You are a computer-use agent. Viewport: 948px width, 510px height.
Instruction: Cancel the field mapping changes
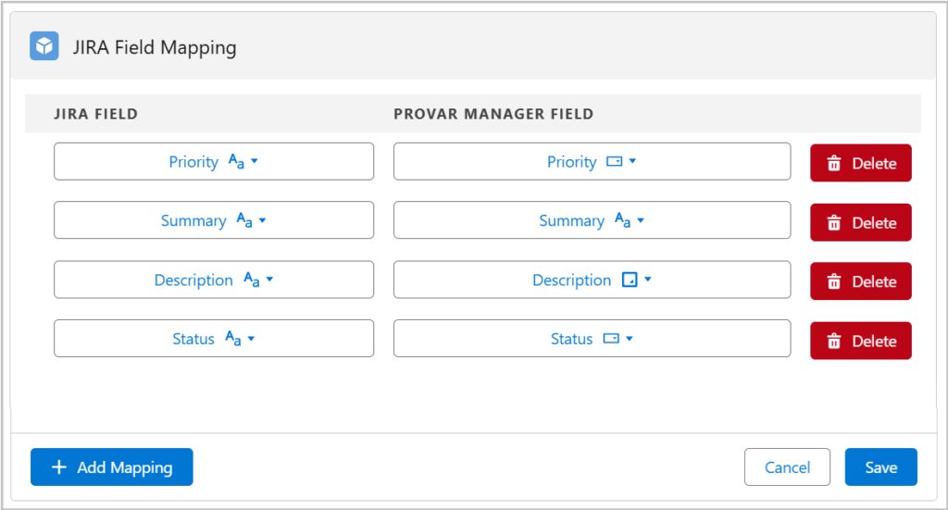(x=787, y=467)
